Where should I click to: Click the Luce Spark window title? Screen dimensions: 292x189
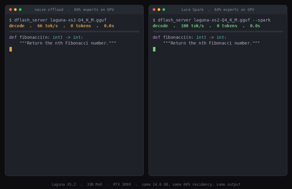218,10
